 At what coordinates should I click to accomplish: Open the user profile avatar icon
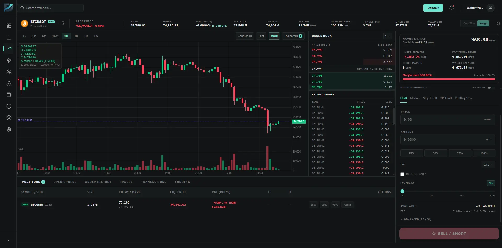click(x=490, y=8)
